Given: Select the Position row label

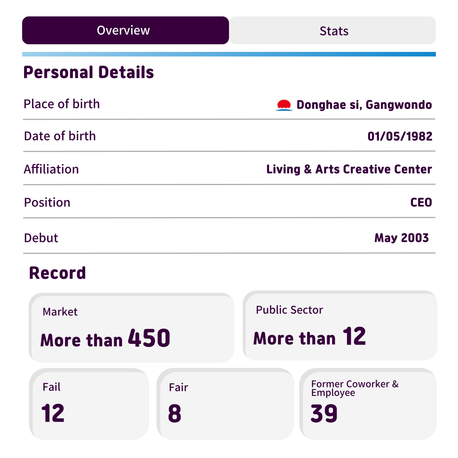Looking at the screenshot, I should (x=47, y=202).
